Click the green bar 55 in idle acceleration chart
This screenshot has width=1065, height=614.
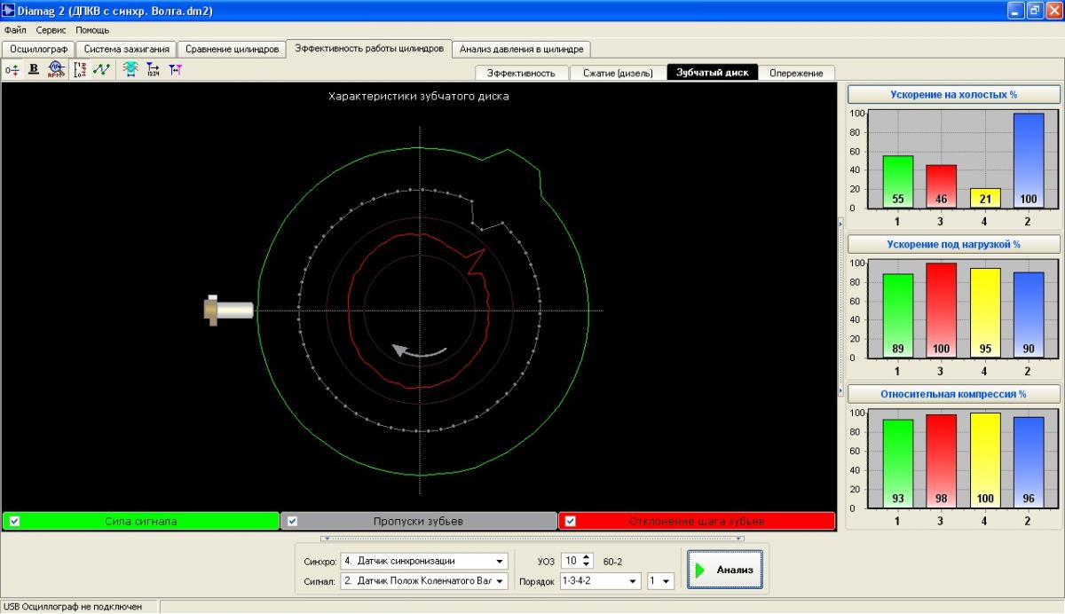pyautogui.click(x=898, y=182)
